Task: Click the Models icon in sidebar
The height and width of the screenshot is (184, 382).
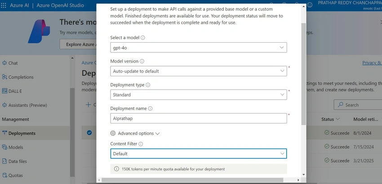Action: (x=4, y=147)
